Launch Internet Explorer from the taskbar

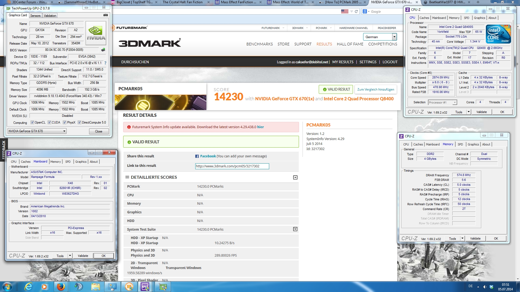28,287
